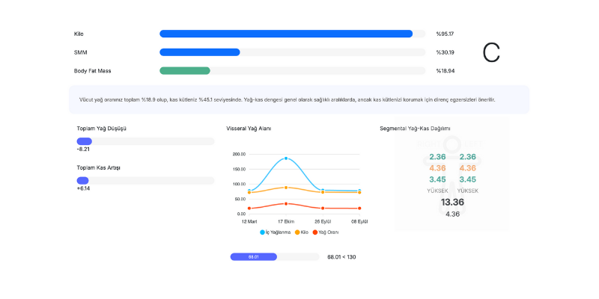Click the green Body Fat Mass bar
Image resolution: width=599 pixels, height=299 pixels.
pos(185,71)
